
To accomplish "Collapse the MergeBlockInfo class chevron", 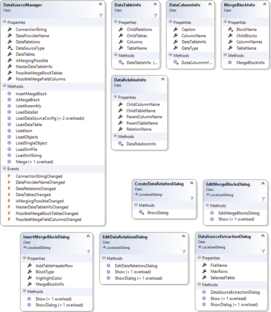I will click(x=265, y=4).
